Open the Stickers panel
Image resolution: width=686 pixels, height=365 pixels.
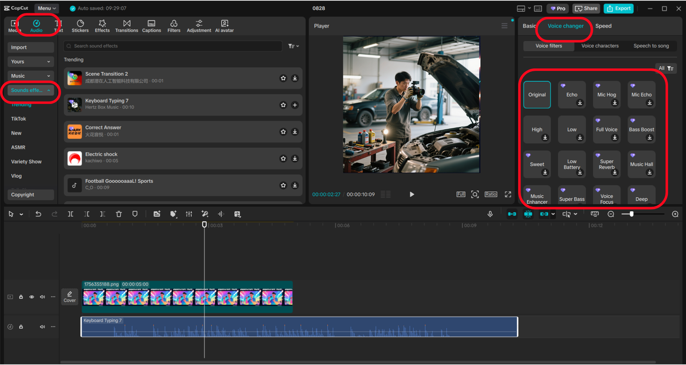pos(80,26)
